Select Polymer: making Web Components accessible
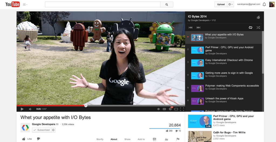 pyautogui.click(x=223, y=88)
